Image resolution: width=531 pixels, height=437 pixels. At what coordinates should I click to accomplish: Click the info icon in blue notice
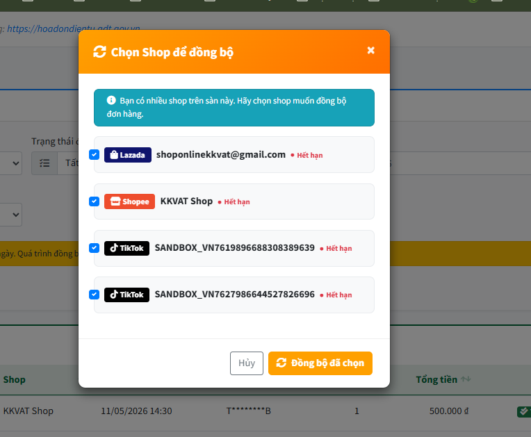(x=111, y=100)
